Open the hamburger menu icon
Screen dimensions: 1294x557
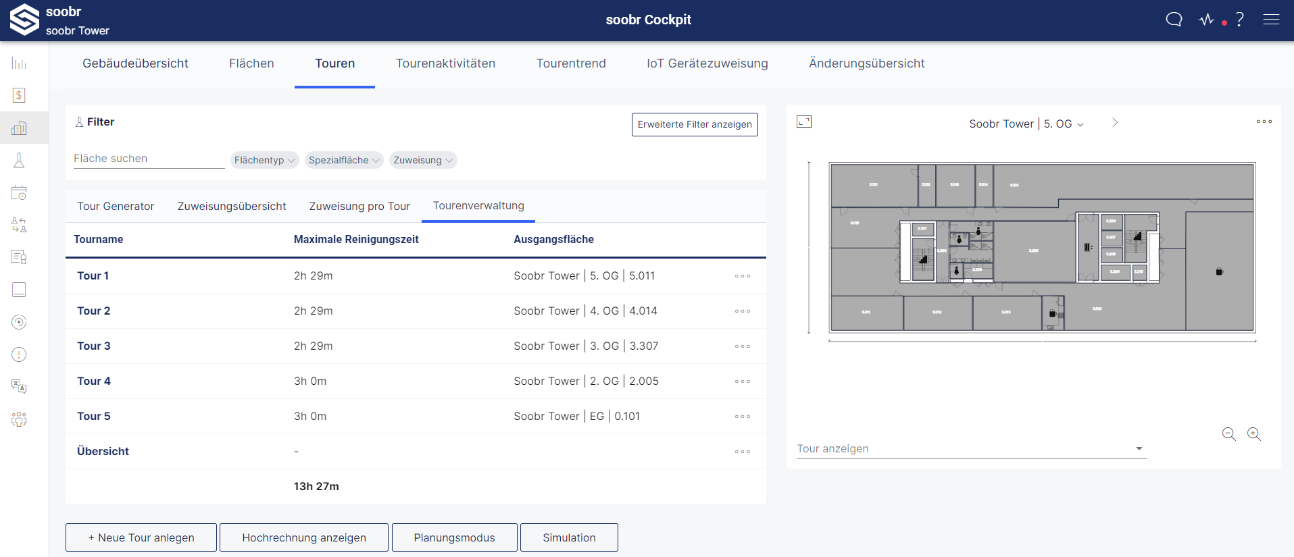[1271, 20]
